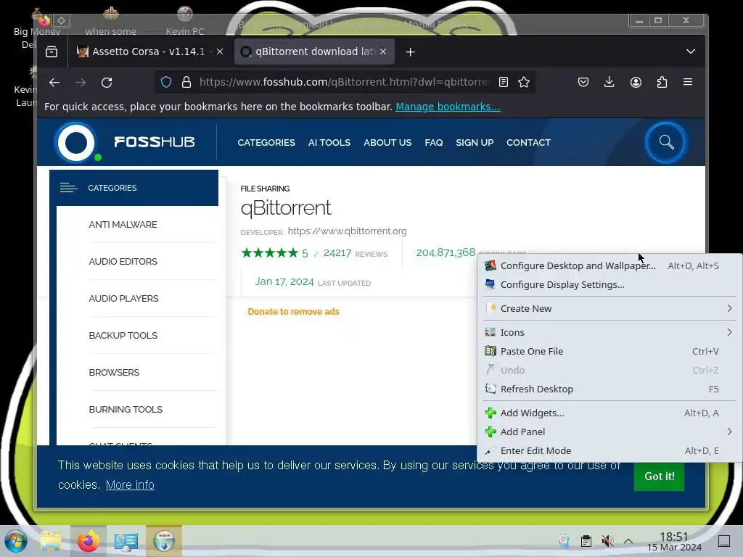Click the Kevin PC desktop icon
This screenshot has width=743, height=557.
click(x=185, y=22)
